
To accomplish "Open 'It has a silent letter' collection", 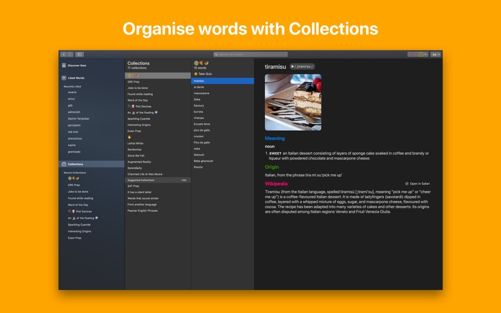I will click(x=140, y=192).
